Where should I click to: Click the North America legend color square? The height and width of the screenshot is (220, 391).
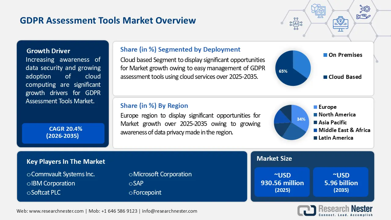click(315, 115)
